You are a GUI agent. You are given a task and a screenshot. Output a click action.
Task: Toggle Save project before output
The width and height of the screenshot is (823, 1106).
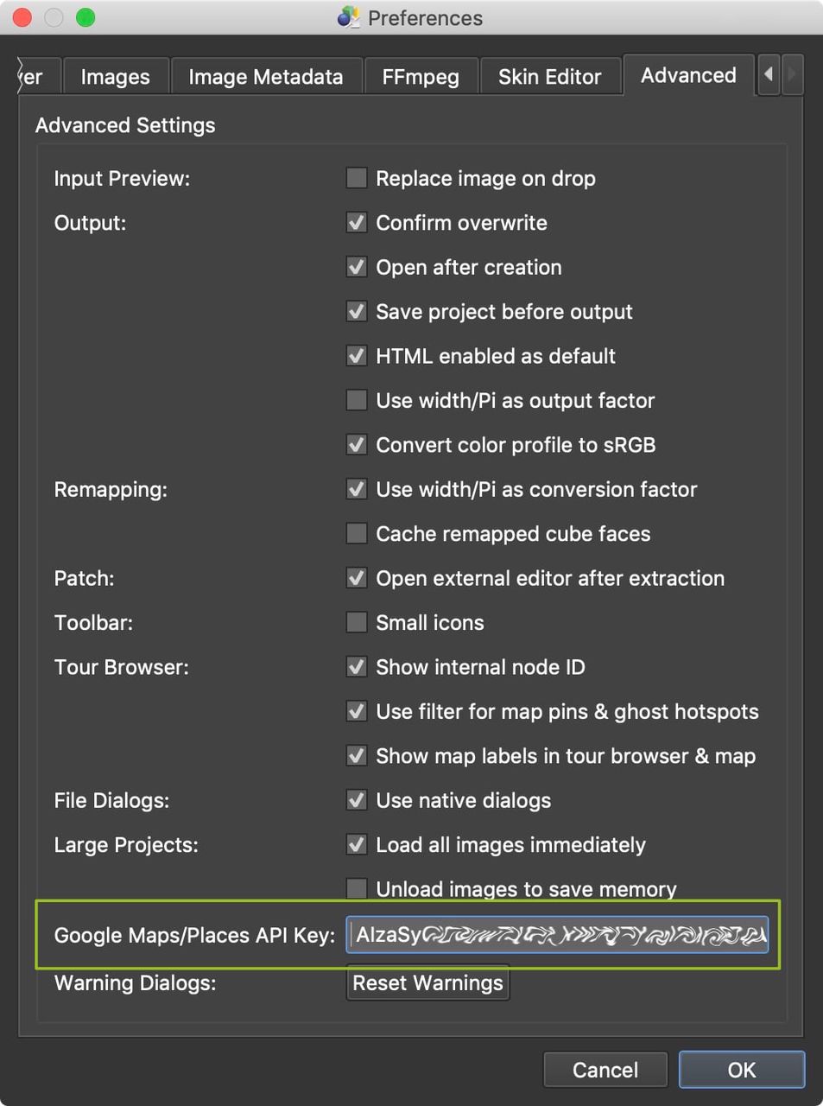pyautogui.click(x=356, y=311)
